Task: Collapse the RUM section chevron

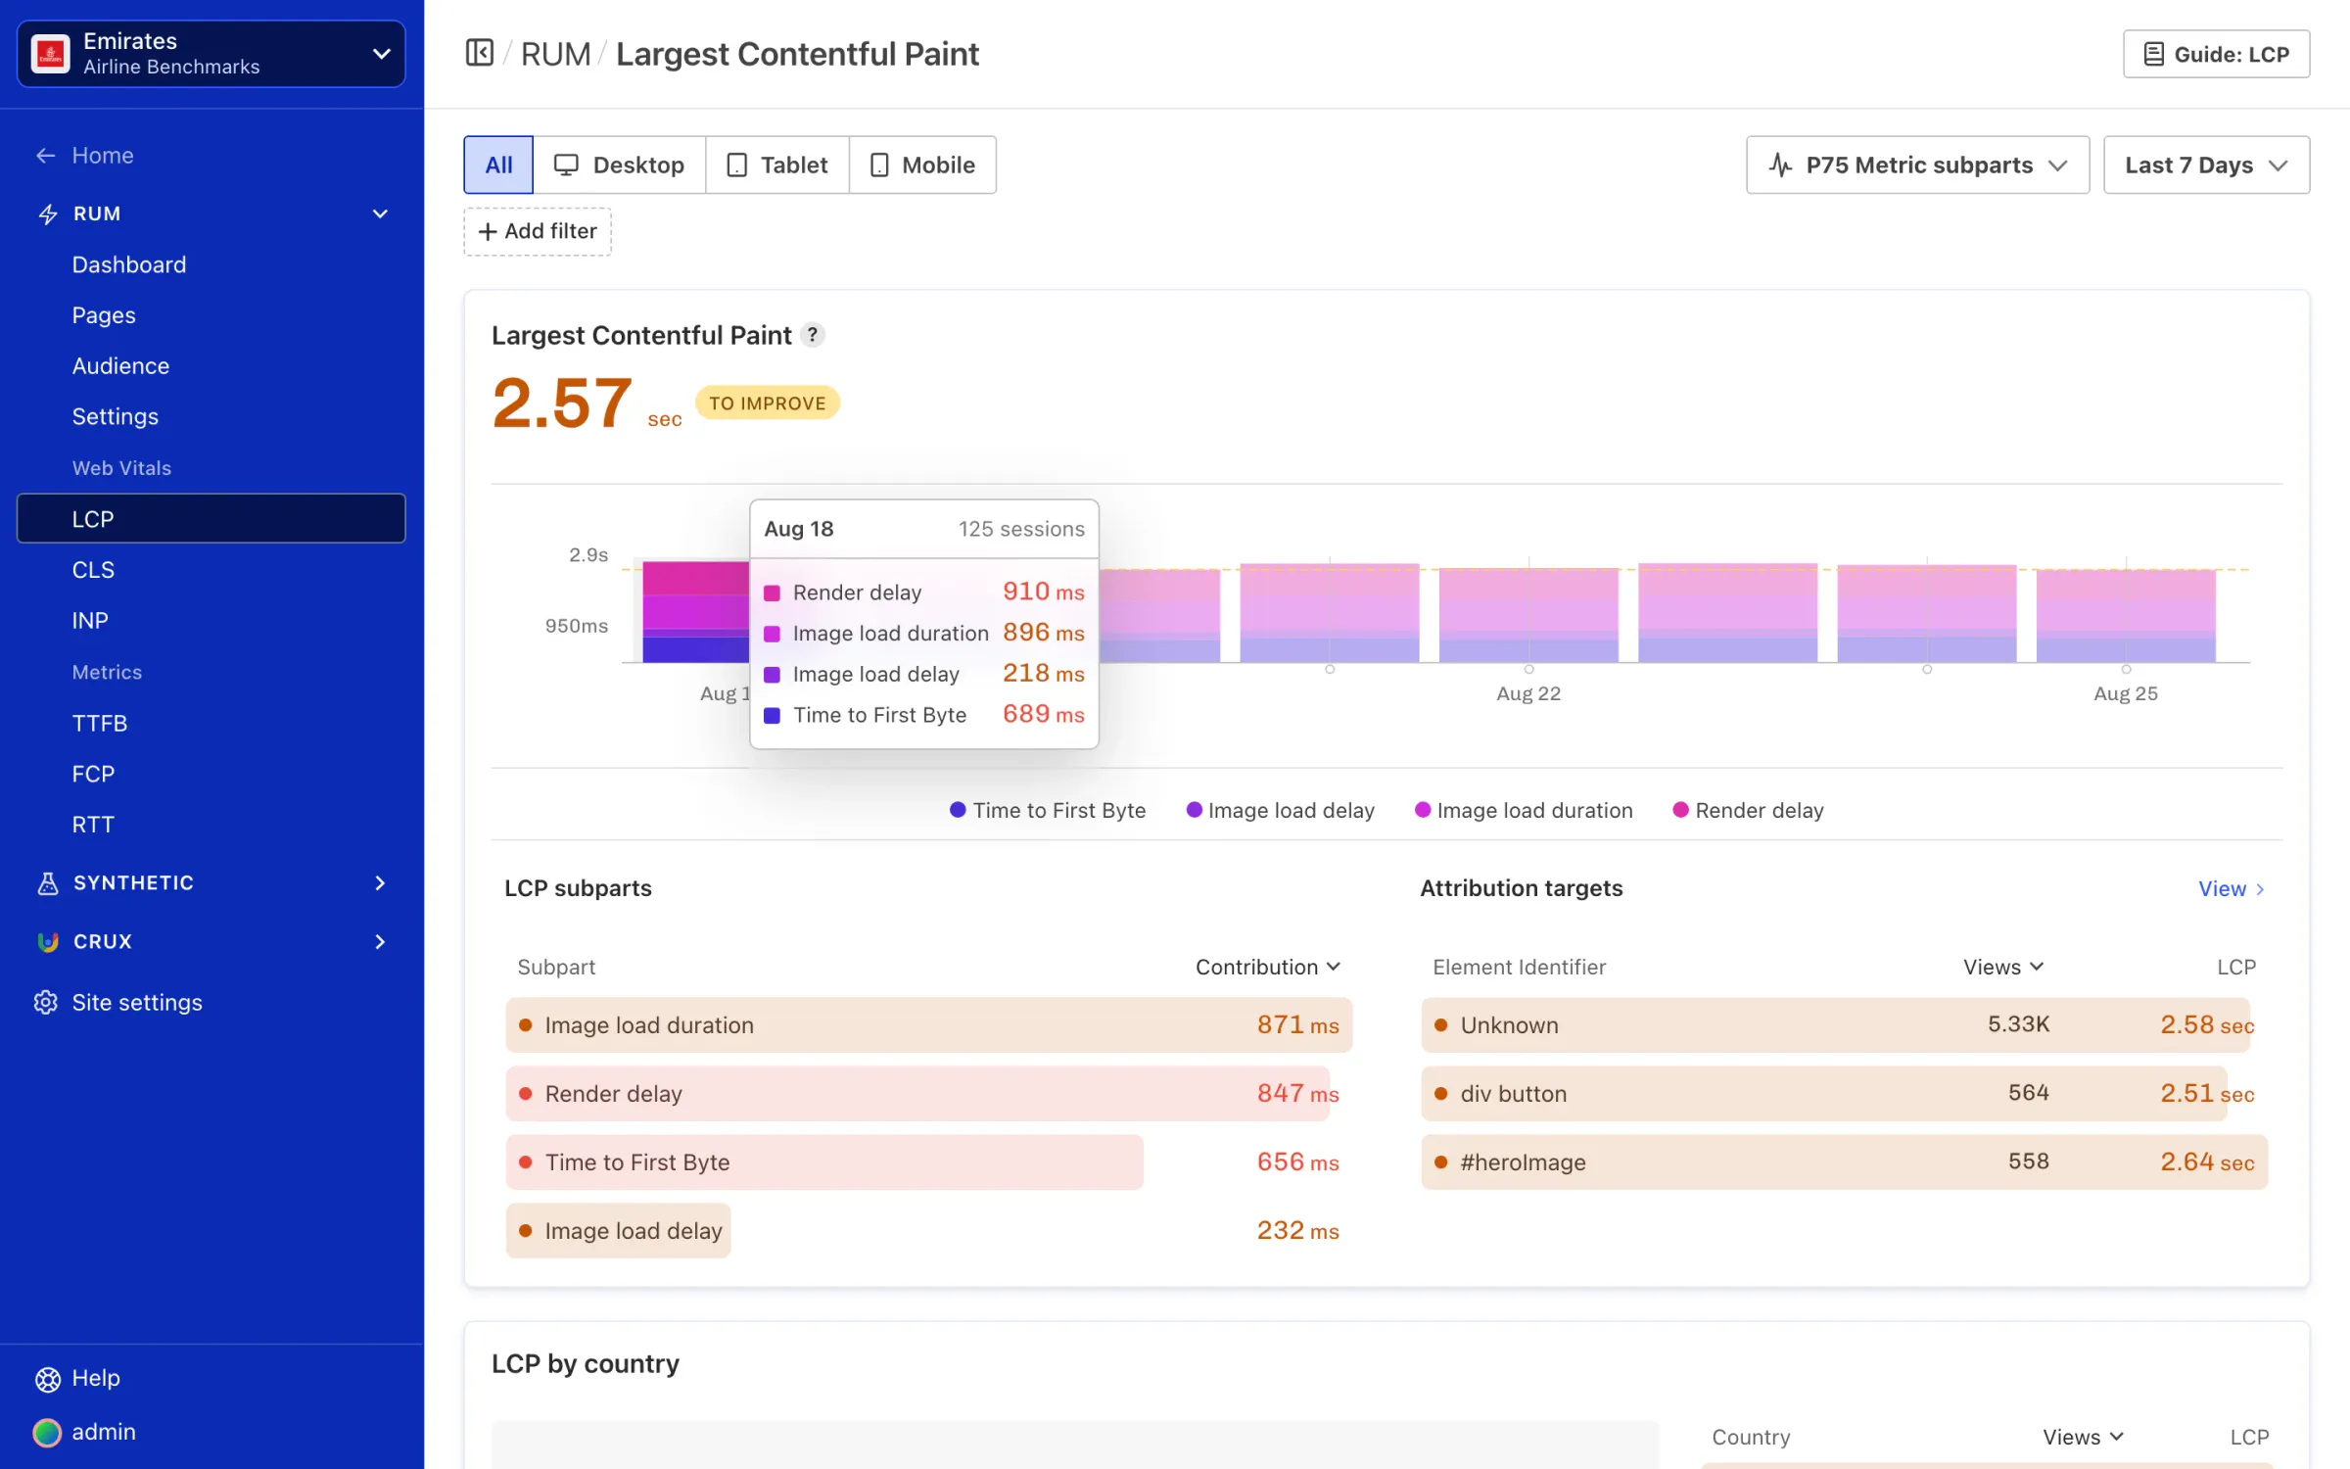Action: (380, 213)
